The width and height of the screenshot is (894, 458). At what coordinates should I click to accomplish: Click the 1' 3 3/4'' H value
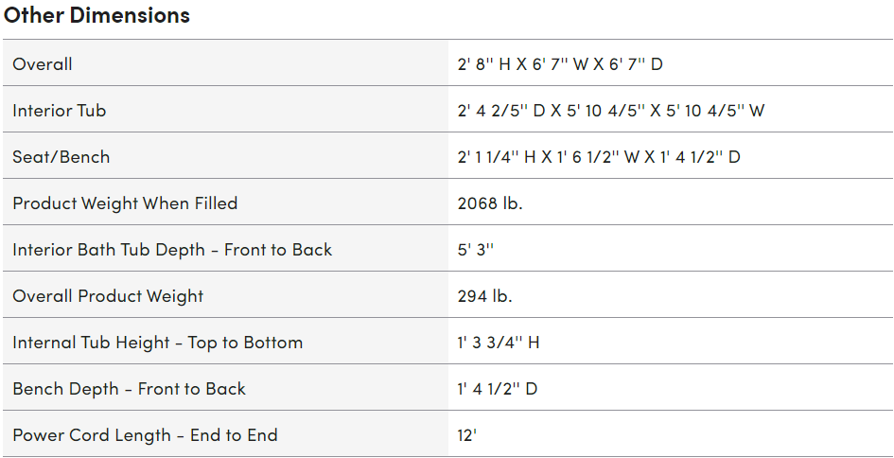(x=498, y=343)
